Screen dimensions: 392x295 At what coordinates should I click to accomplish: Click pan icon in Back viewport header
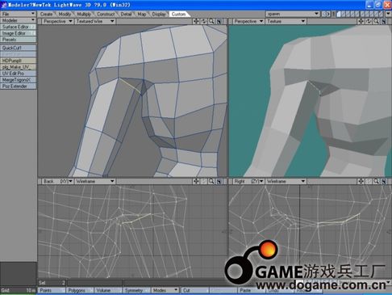pos(196,181)
